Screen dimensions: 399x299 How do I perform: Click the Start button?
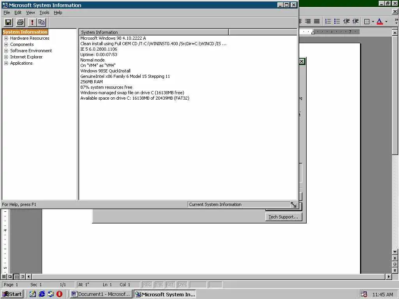tap(12, 294)
